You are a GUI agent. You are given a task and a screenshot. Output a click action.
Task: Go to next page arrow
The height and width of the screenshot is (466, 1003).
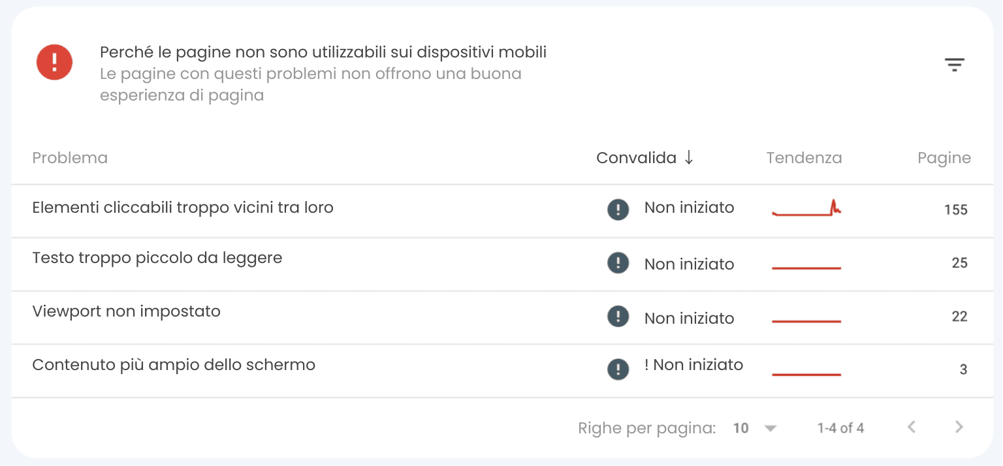tap(959, 427)
